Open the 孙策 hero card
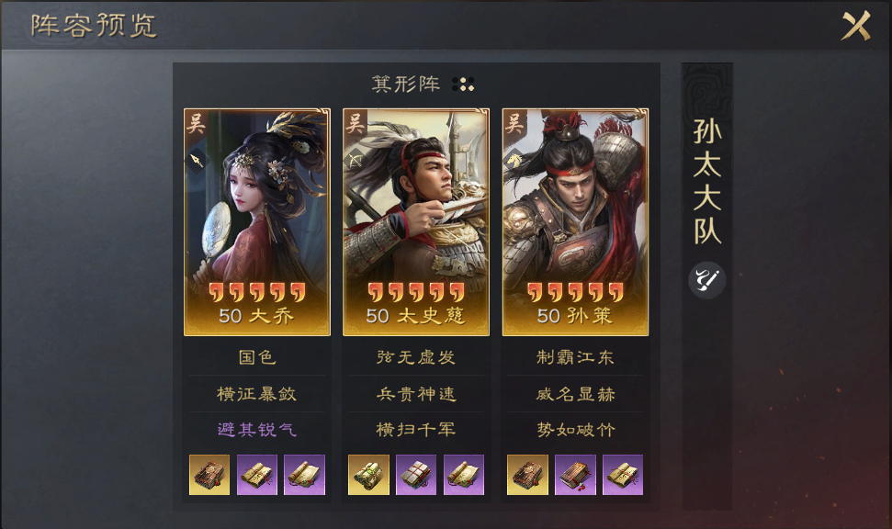Viewport: 892px width, 529px height. click(x=575, y=222)
